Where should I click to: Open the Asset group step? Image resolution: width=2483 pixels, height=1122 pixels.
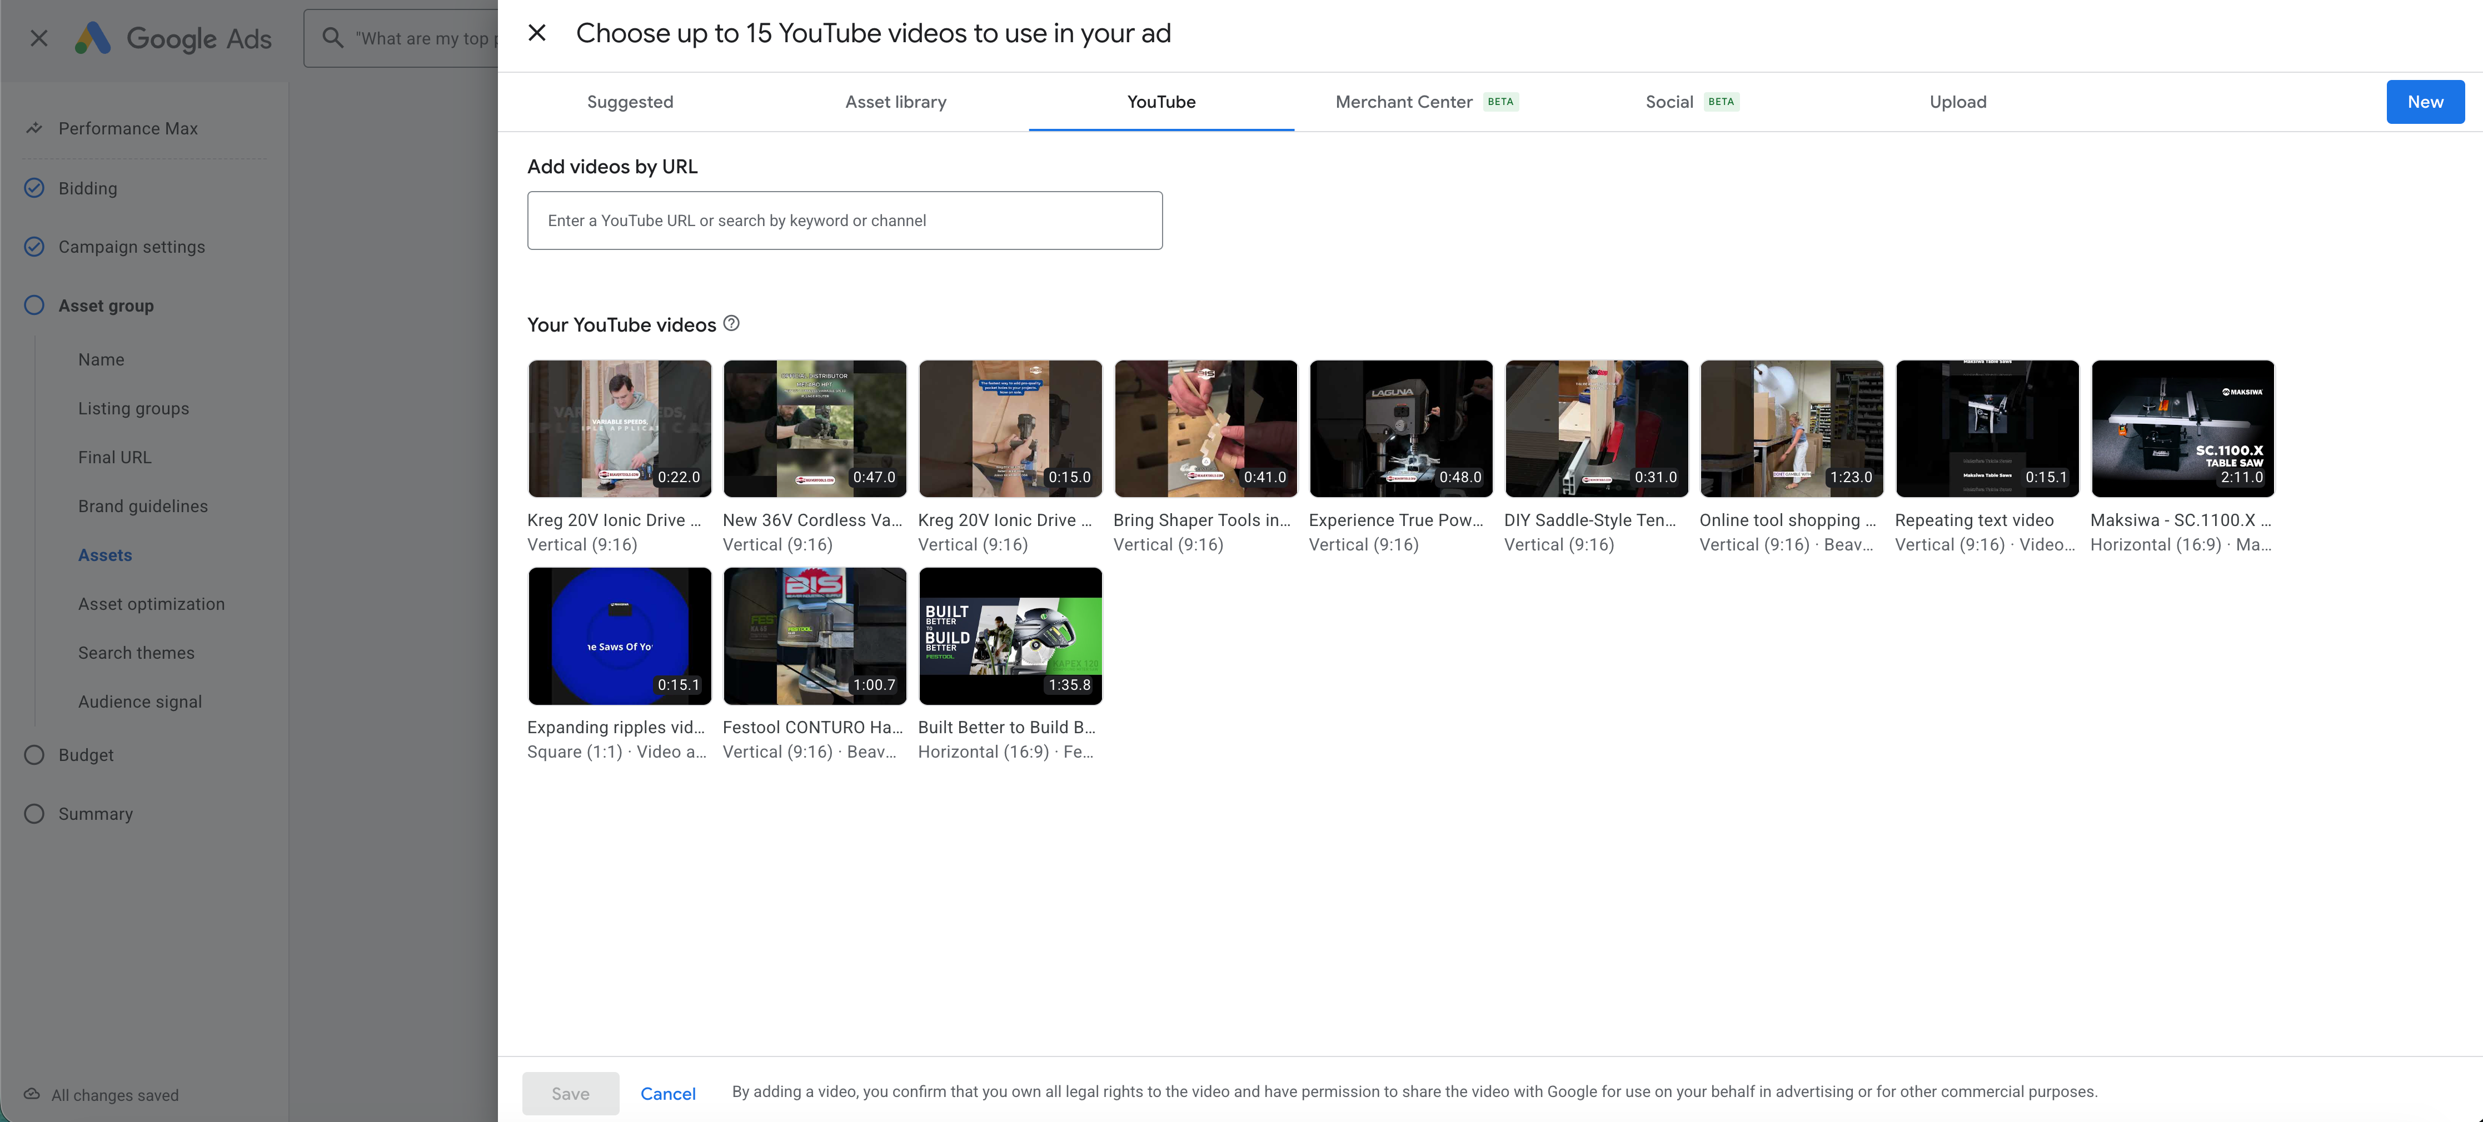coord(106,305)
